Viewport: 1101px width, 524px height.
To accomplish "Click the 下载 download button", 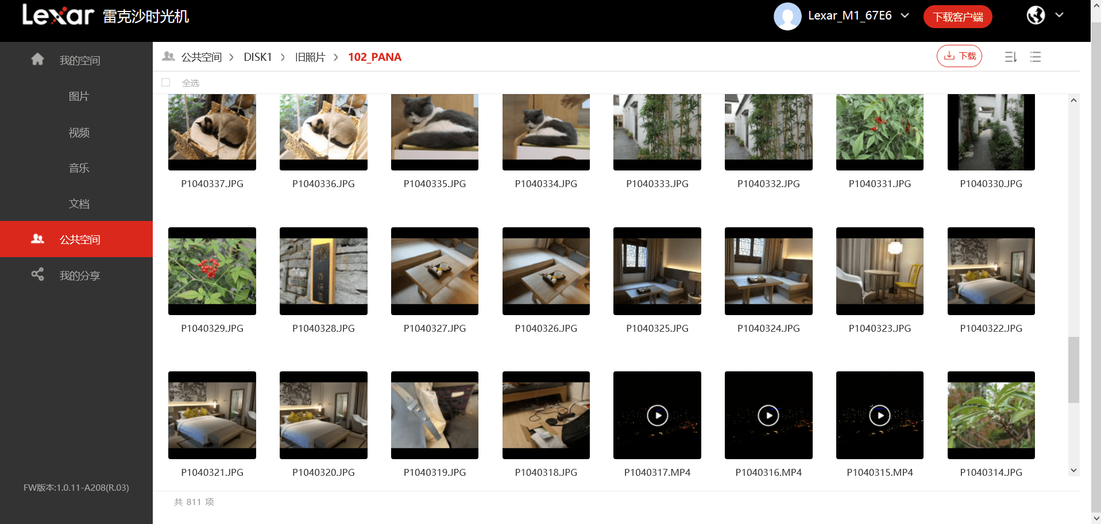I will pos(959,56).
